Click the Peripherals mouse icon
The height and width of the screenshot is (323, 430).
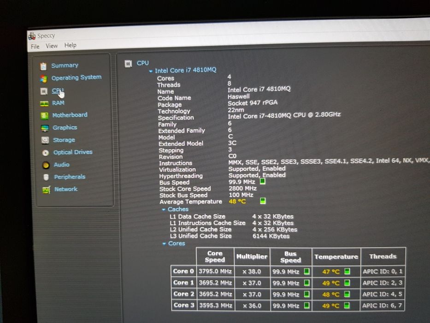pos(46,178)
